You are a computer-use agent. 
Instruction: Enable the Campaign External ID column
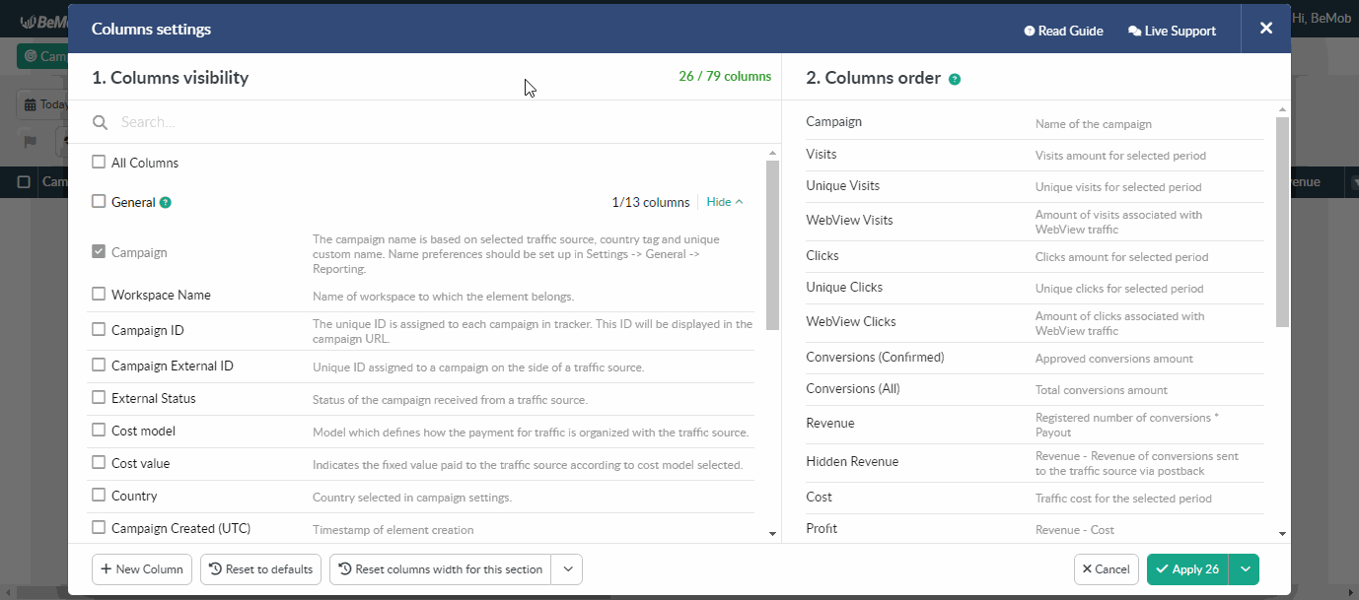(x=99, y=366)
